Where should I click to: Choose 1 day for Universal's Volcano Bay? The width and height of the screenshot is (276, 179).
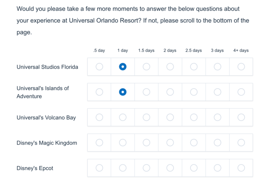(123, 117)
